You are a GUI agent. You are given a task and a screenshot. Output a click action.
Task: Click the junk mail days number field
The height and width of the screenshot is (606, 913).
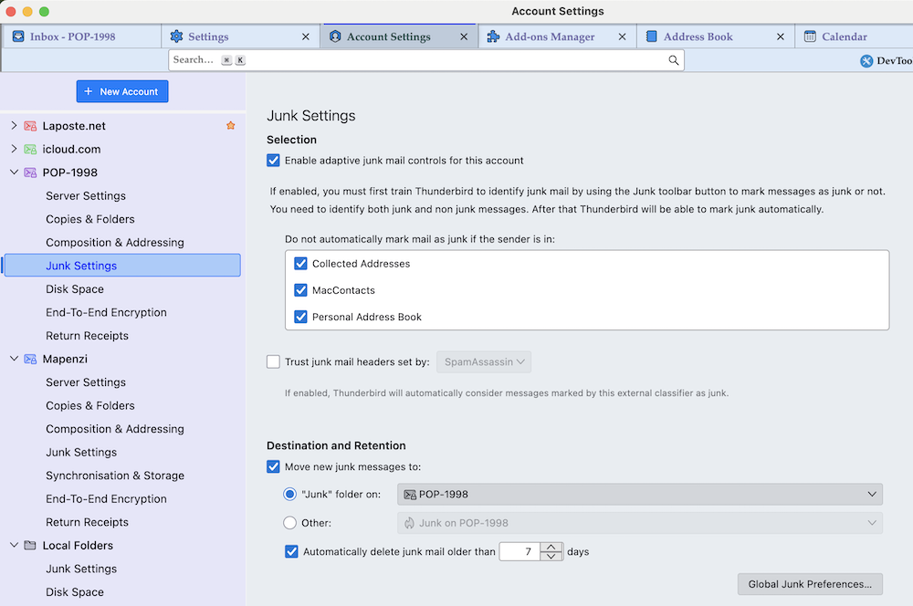(519, 552)
